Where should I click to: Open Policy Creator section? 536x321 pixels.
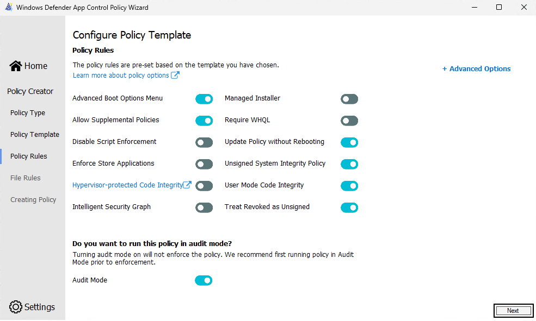30,91
